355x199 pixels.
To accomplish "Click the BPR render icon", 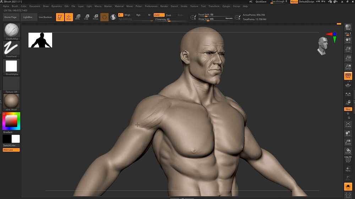I will point(348,28).
